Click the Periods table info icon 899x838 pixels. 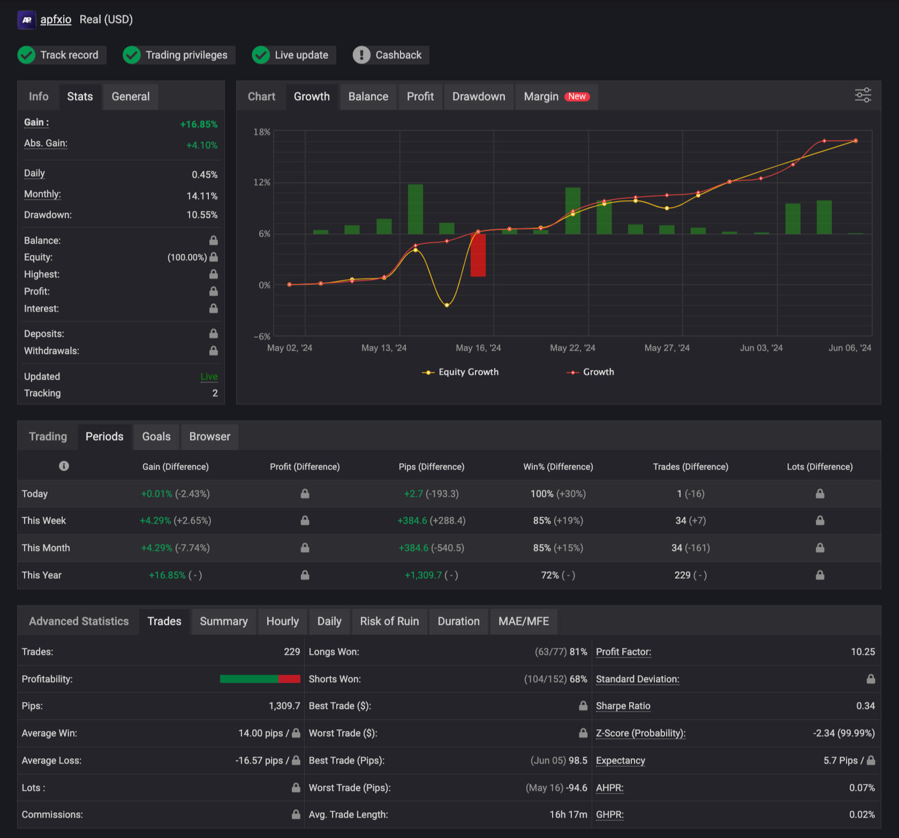tap(64, 466)
